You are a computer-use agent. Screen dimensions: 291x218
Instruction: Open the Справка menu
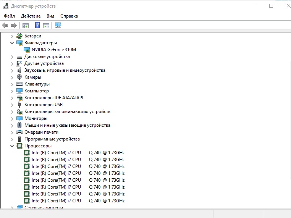69,16
